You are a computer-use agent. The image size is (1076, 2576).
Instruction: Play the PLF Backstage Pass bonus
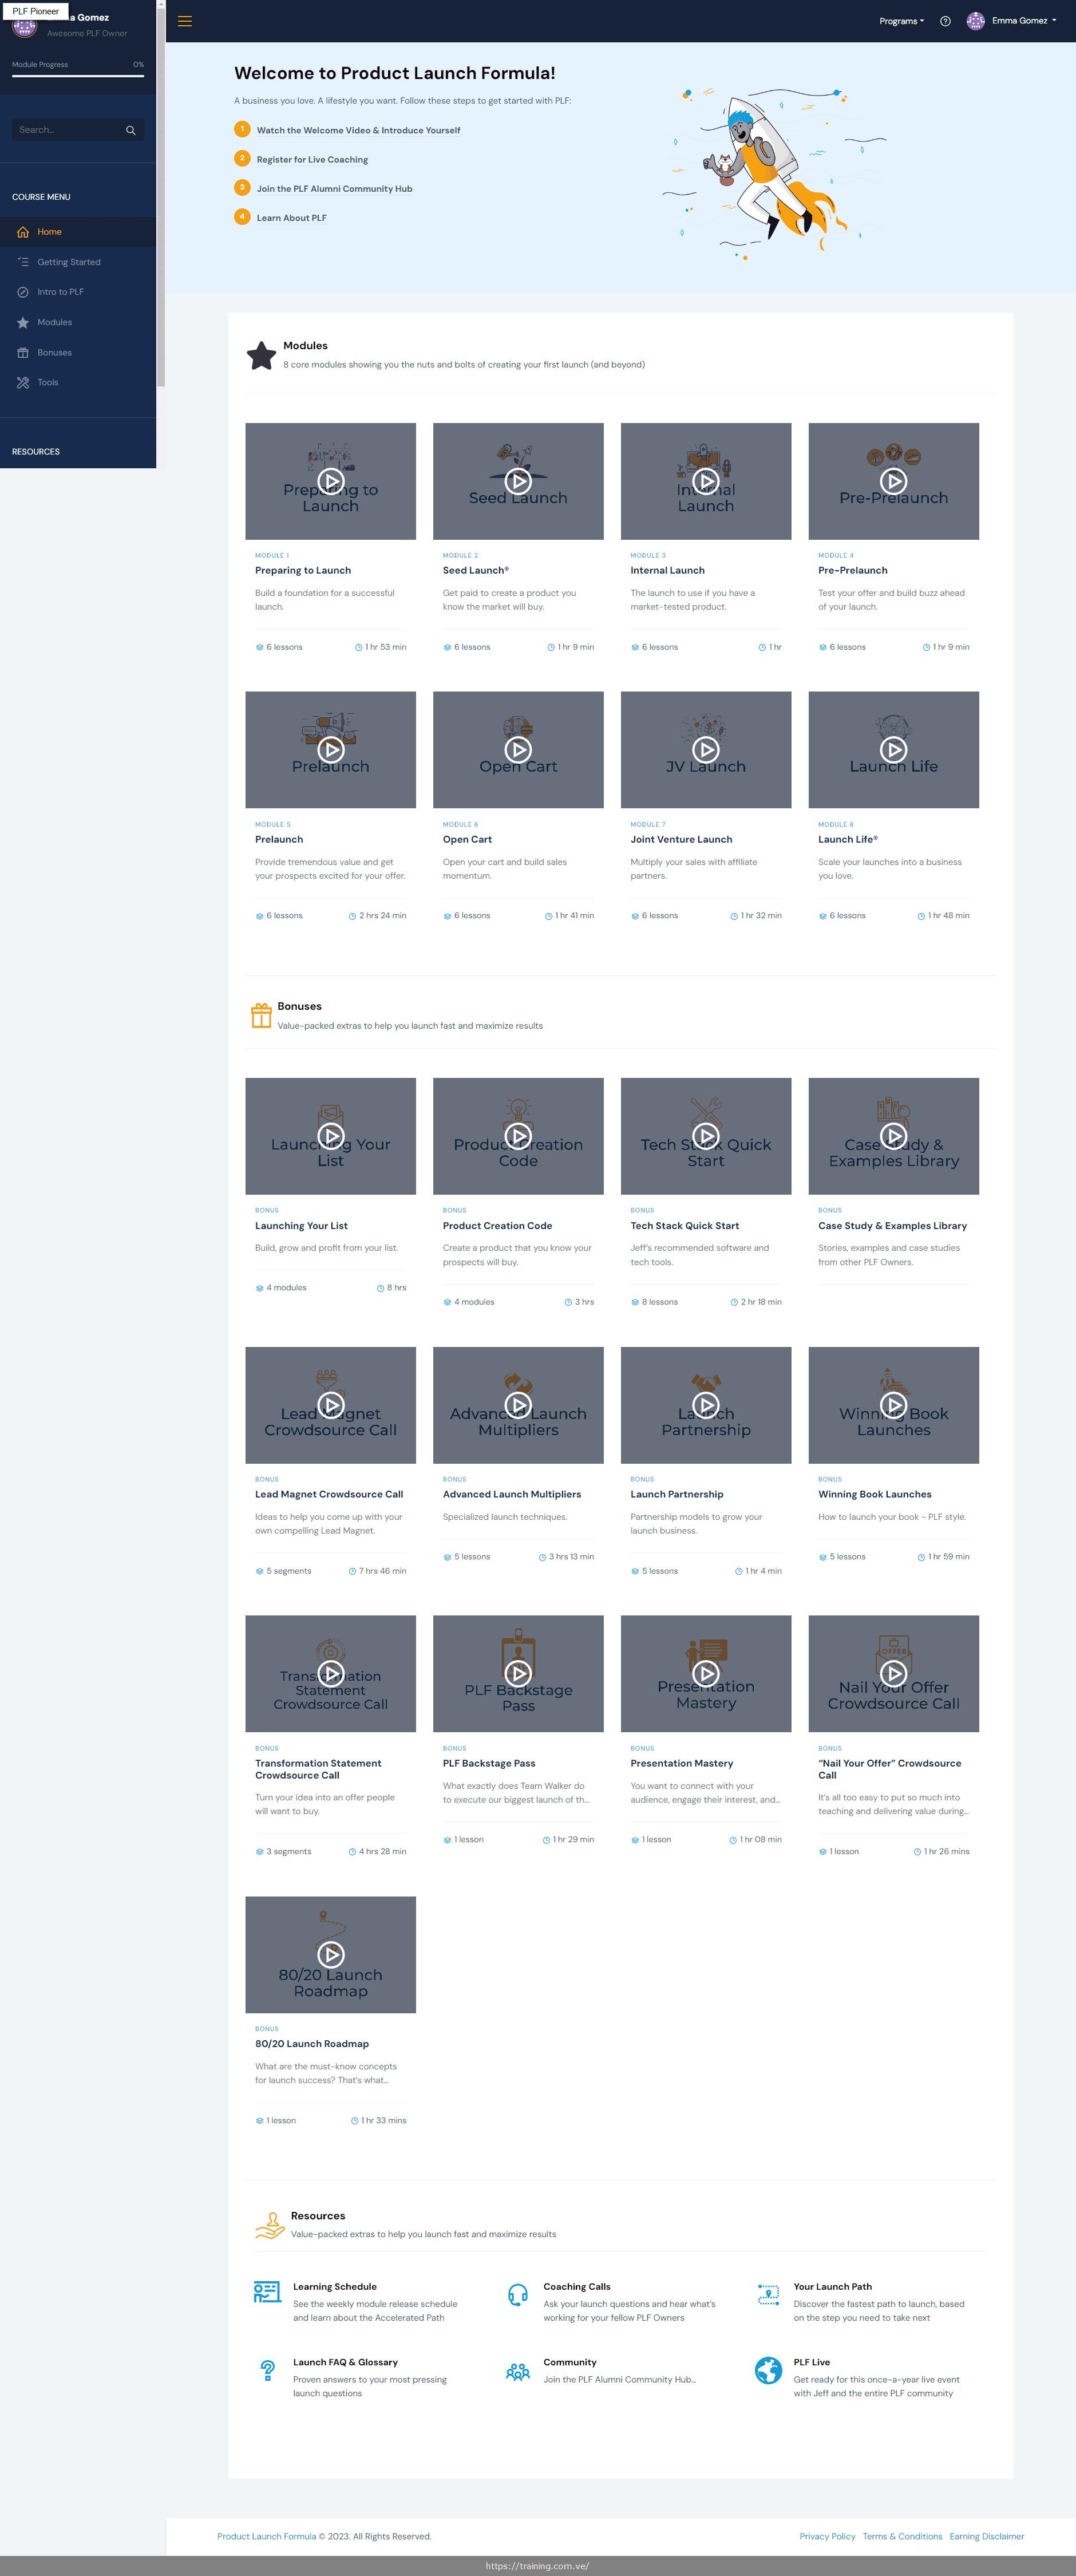(x=518, y=1673)
